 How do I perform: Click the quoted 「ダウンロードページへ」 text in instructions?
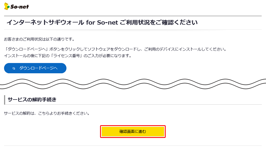[26, 49]
